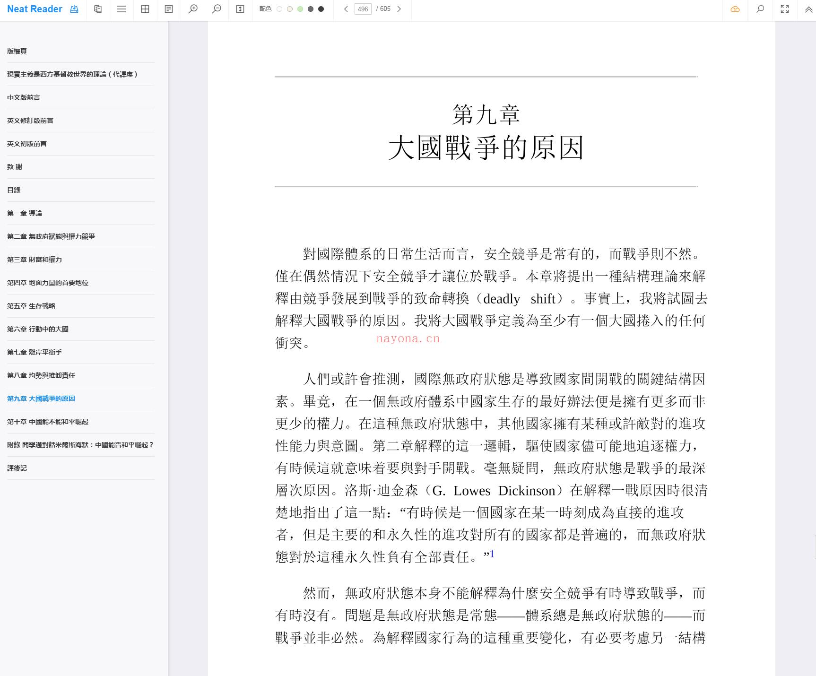
Task: Click the name G. Lowes Dickinson
Action: tap(494, 491)
